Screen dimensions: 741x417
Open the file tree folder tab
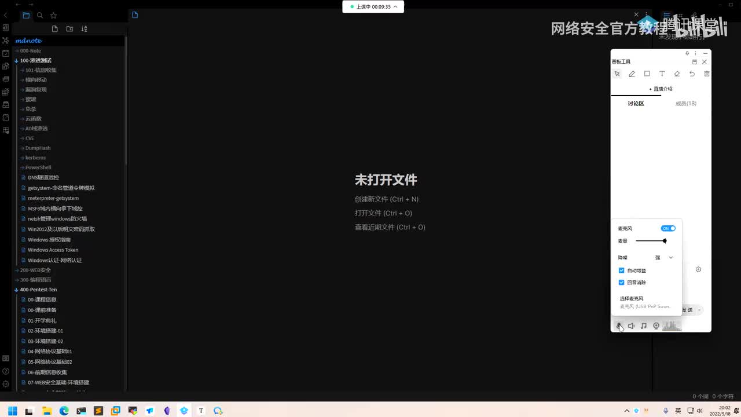(x=26, y=16)
